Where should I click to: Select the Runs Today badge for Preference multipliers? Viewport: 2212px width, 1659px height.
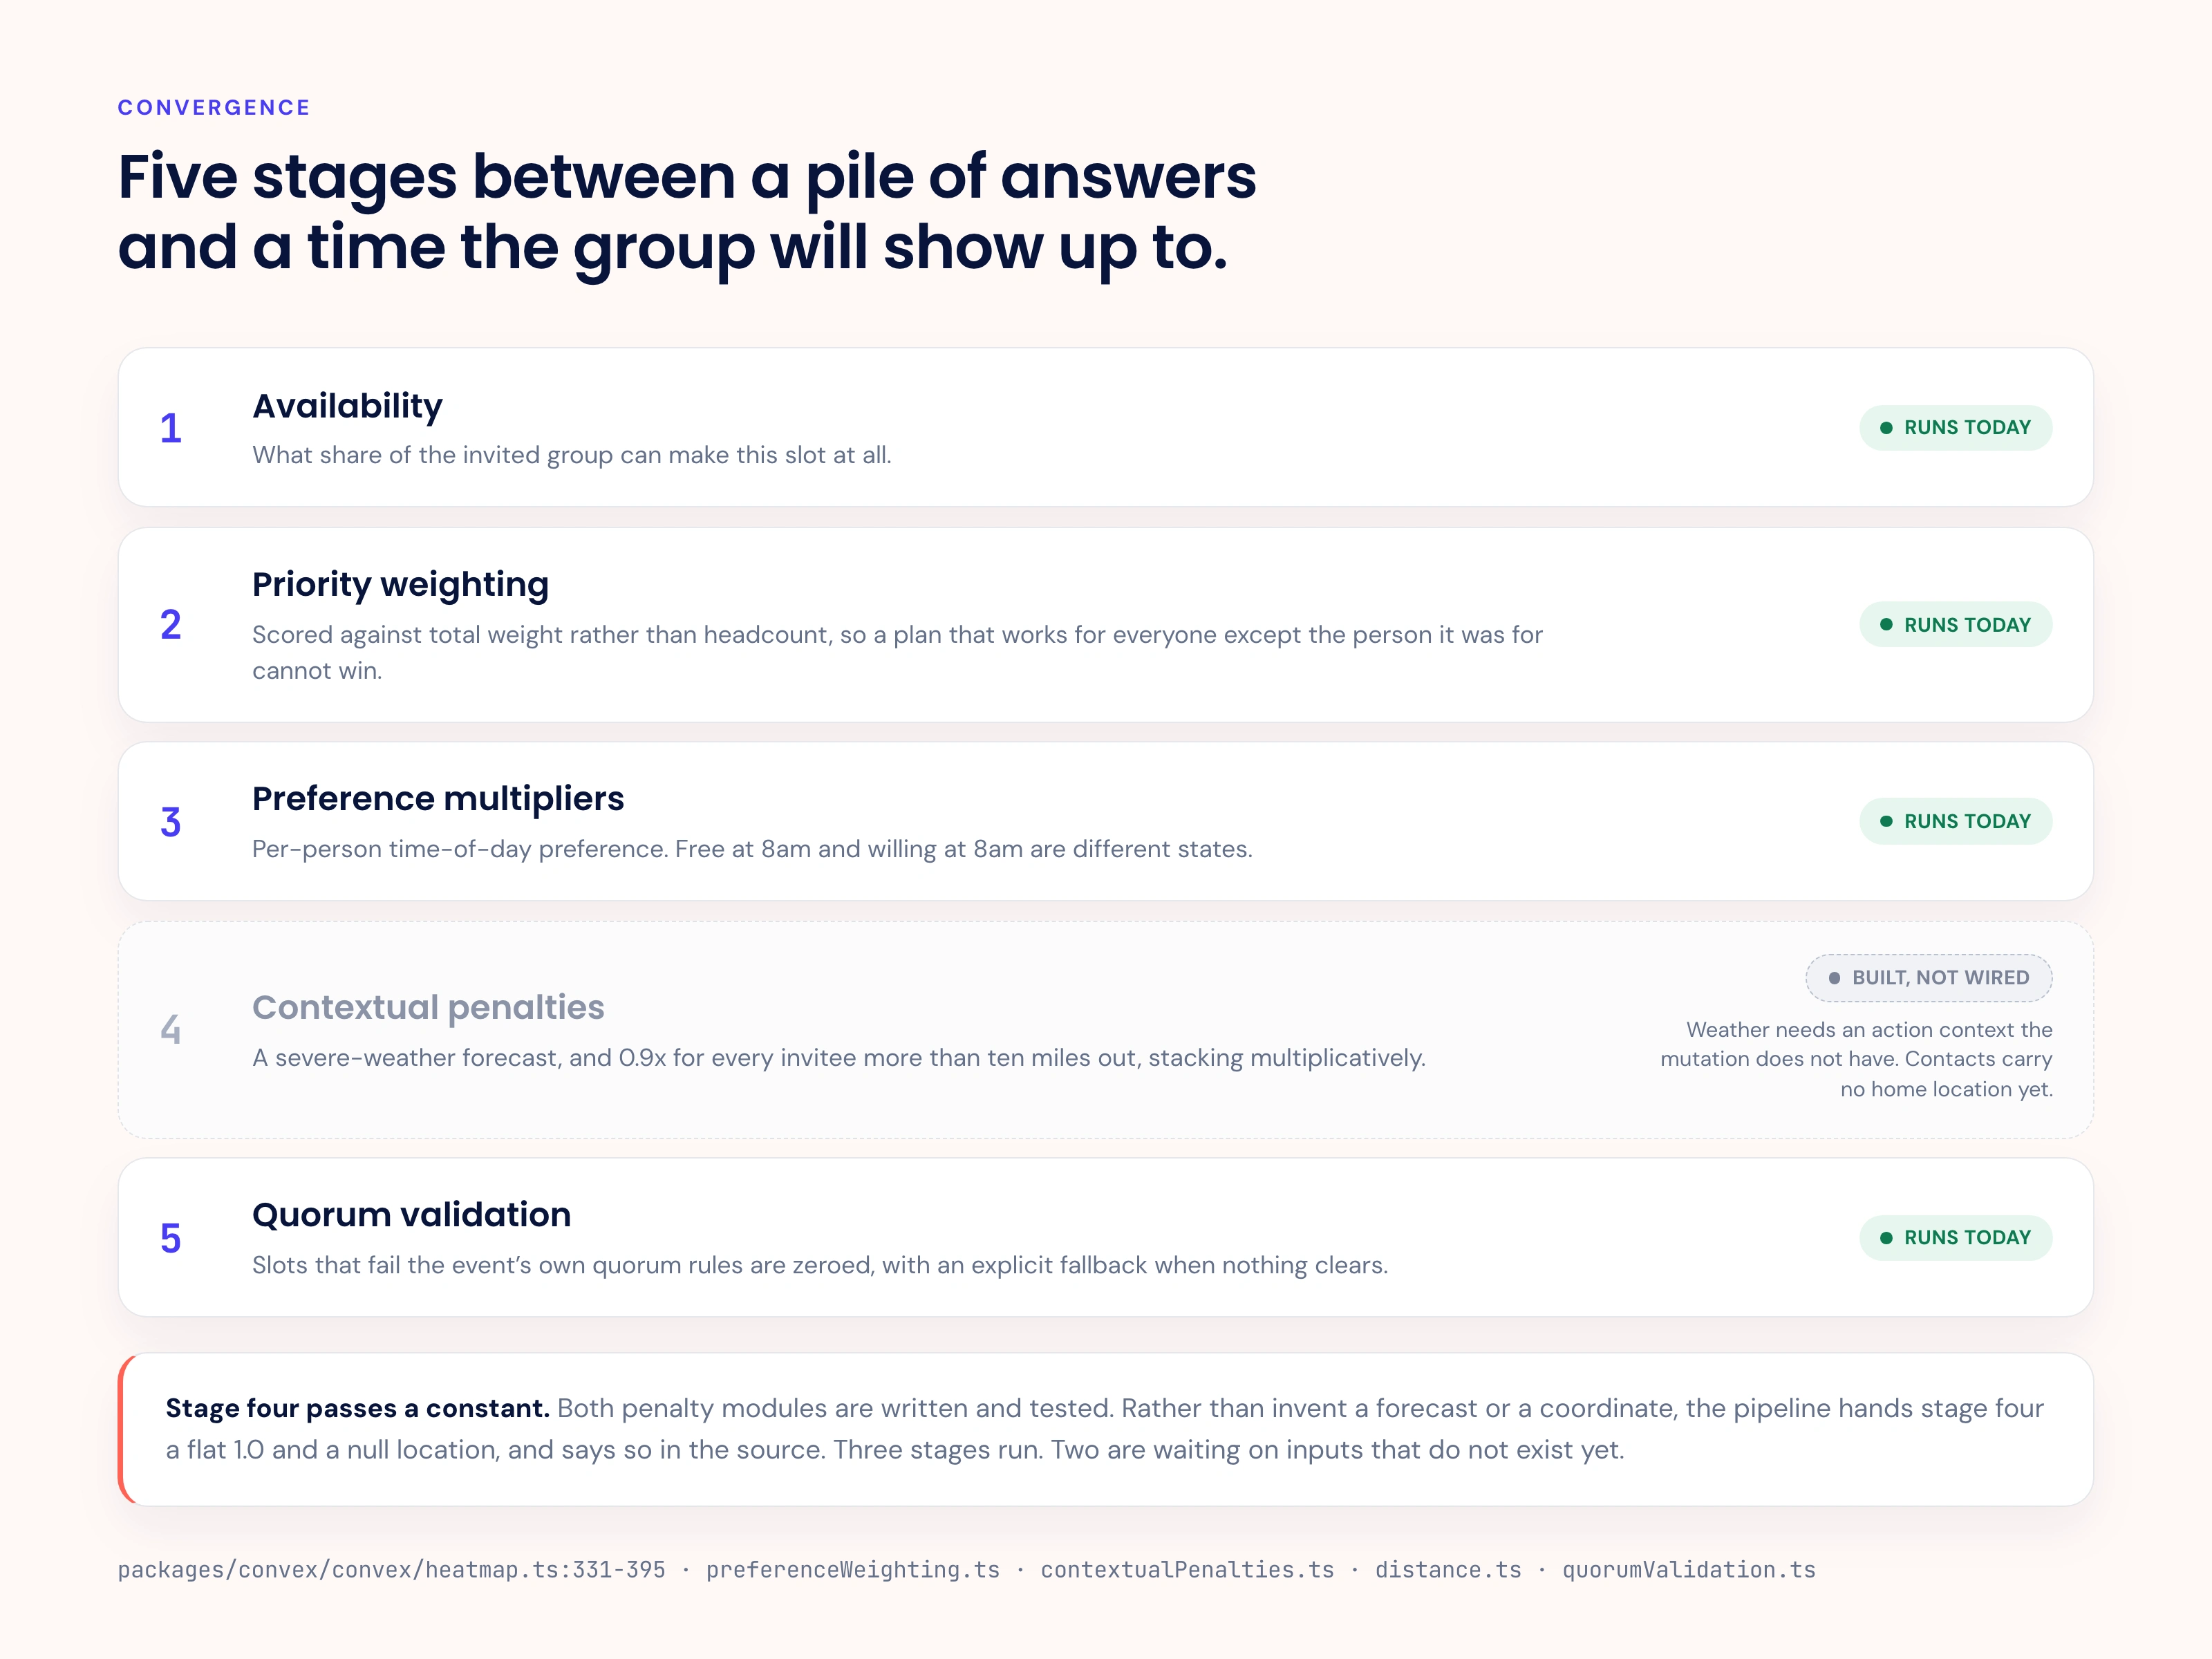pos(1955,821)
